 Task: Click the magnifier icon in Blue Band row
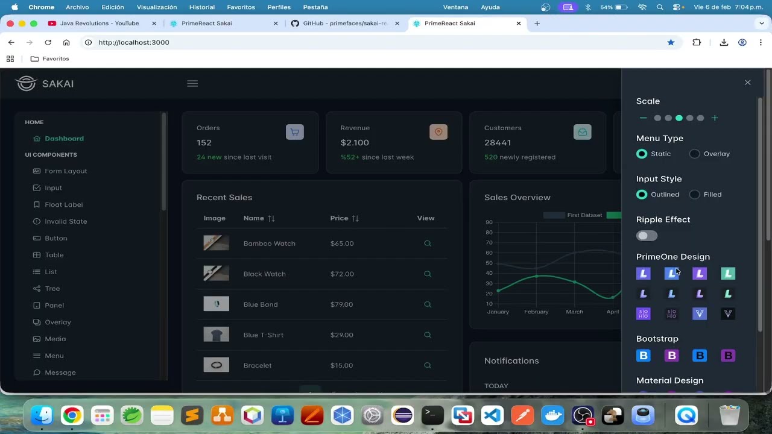click(x=428, y=304)
